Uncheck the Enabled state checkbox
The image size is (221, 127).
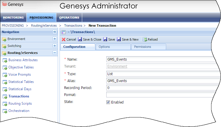pyautogui.click(x=108, y=102)
